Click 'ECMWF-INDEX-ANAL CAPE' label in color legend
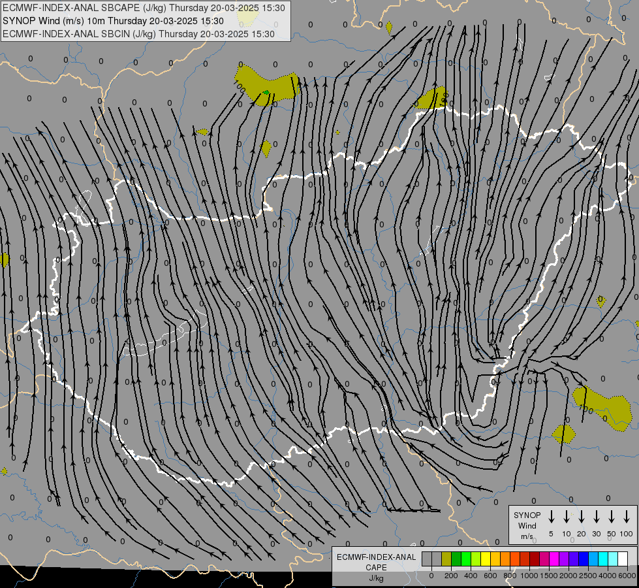Image resolution: width=639 pixels, height=588 pixels. (x=376, y=562)
